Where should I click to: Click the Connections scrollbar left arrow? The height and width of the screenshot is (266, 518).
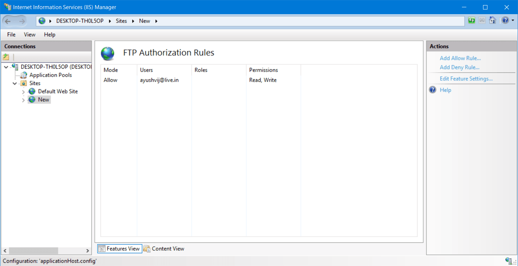coord(5,251)
